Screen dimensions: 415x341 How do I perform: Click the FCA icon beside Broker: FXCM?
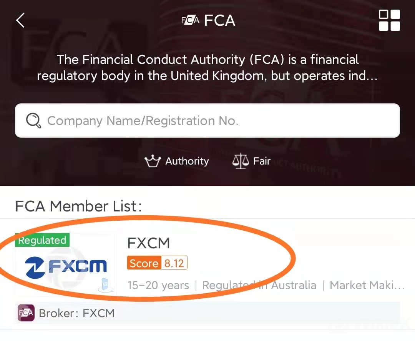pos(26,313)
